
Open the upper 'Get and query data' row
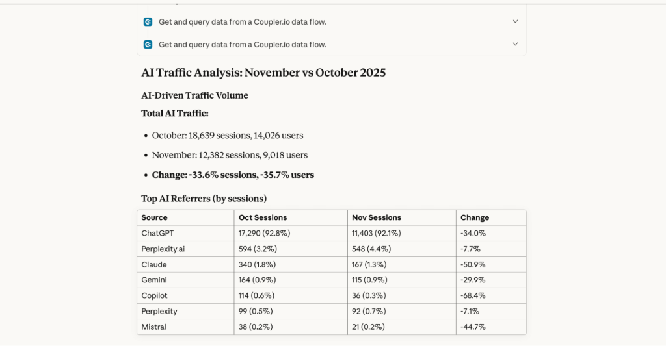tap(242, 22)
